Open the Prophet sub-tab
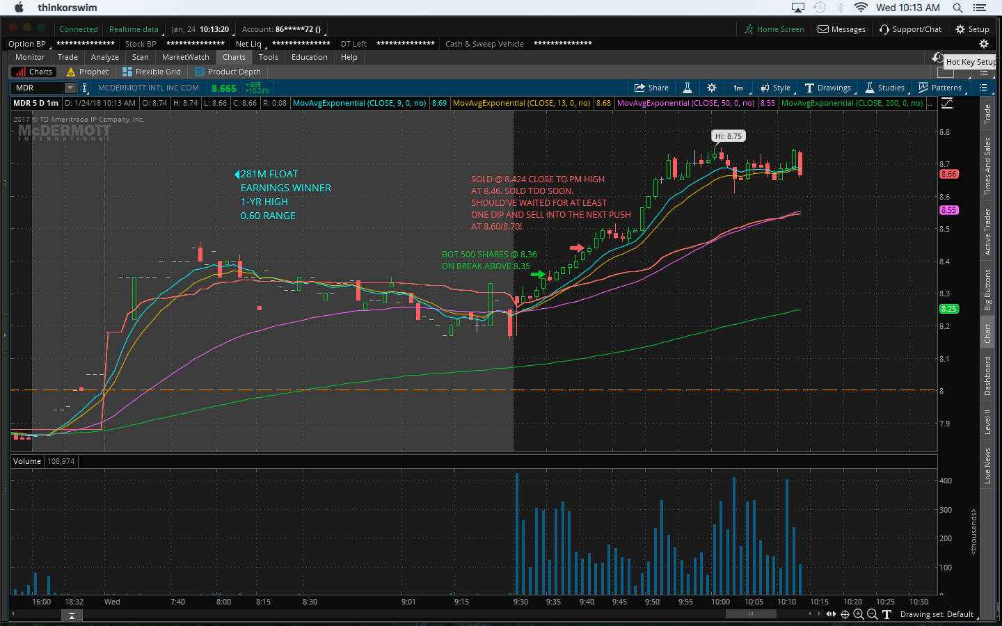This screenshot has height=626, width=1002. (x=88, y=72)
